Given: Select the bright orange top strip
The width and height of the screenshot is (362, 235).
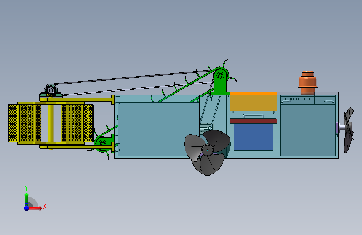Looking at the screenshot, I should (x=253, y=93).
